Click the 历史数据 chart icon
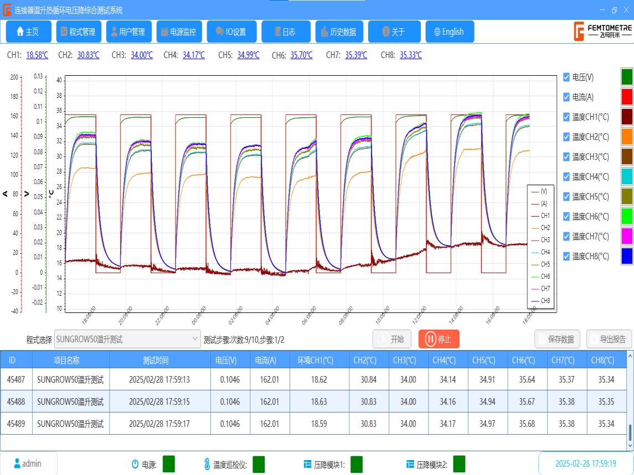 point(324,32)
